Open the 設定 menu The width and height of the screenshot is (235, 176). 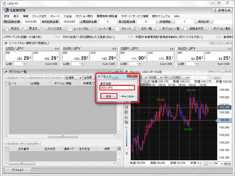pos(7,16)
